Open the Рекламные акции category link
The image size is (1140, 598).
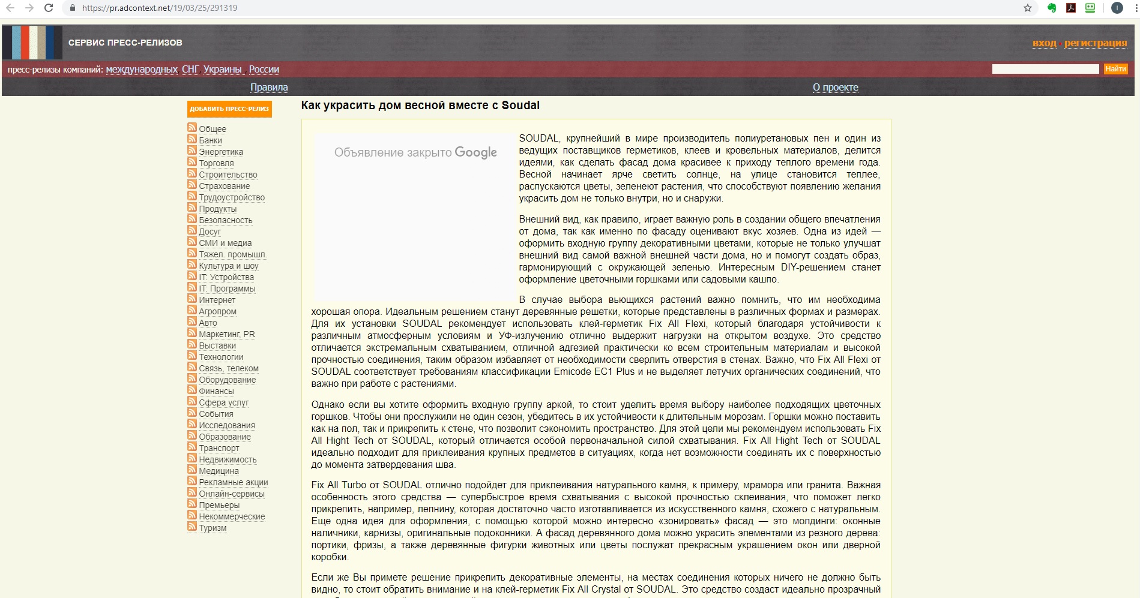[234, 482]
